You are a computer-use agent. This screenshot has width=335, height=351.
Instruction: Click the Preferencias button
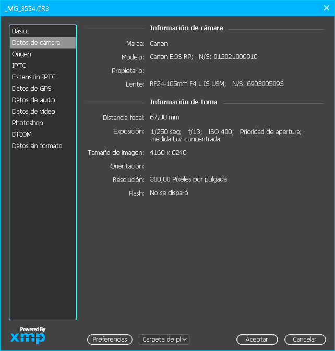[x=110, y=340]
